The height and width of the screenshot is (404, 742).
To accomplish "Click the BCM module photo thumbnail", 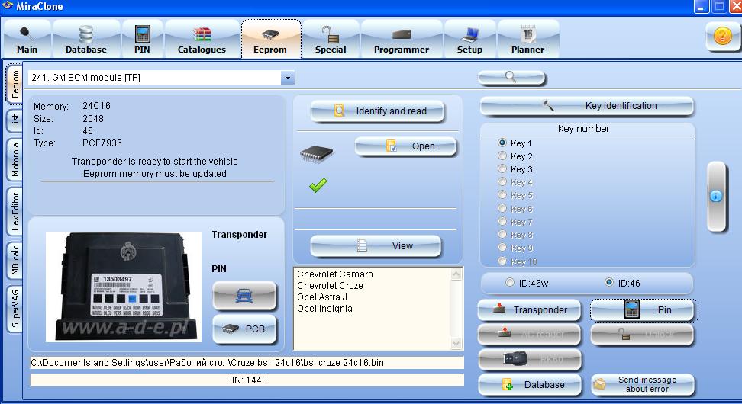I will pyautogui.click(x=124, y=287).
